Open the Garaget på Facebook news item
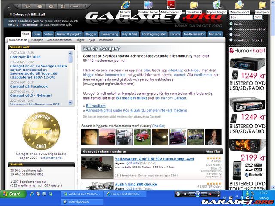Image resolution: width=275 pixels, height=206 pixels. click(29, 86)
